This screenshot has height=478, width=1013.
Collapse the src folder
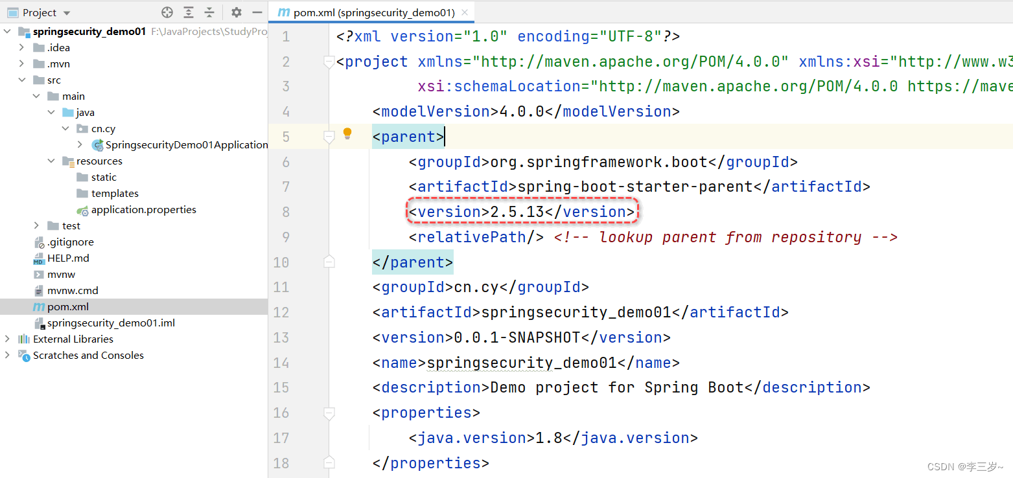click(x=22, y=80)
